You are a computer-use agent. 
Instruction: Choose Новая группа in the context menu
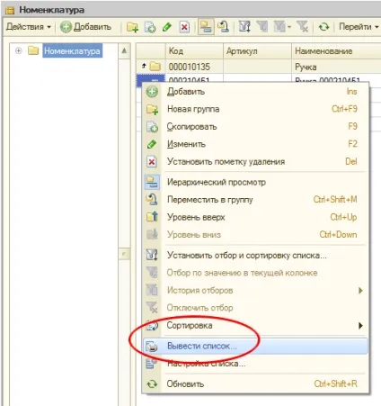click(255, 109)
